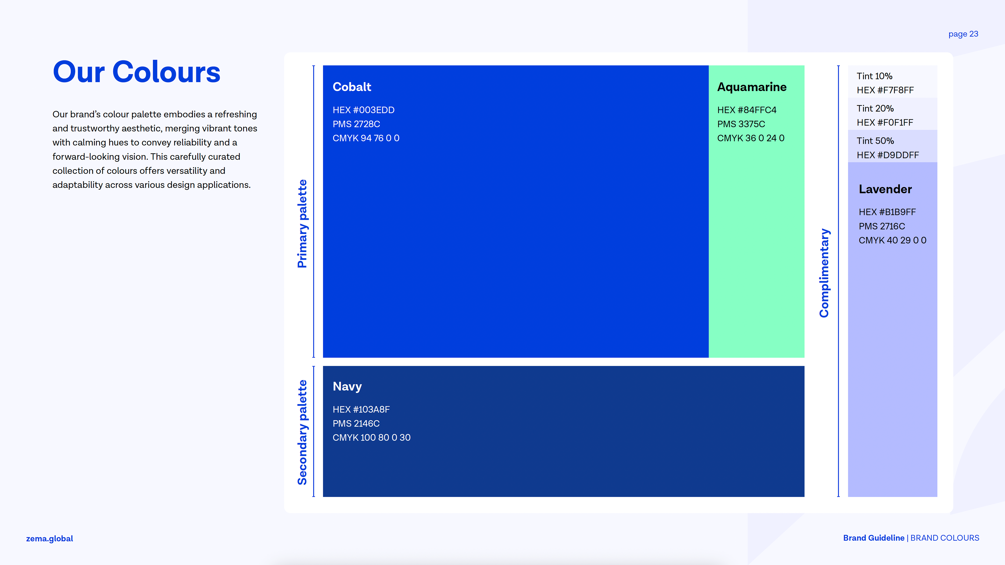The width and height of the screenshot is (1005, 565).
Task: Click 'PMS 2146C' value
Action: [x=356, y=423]
